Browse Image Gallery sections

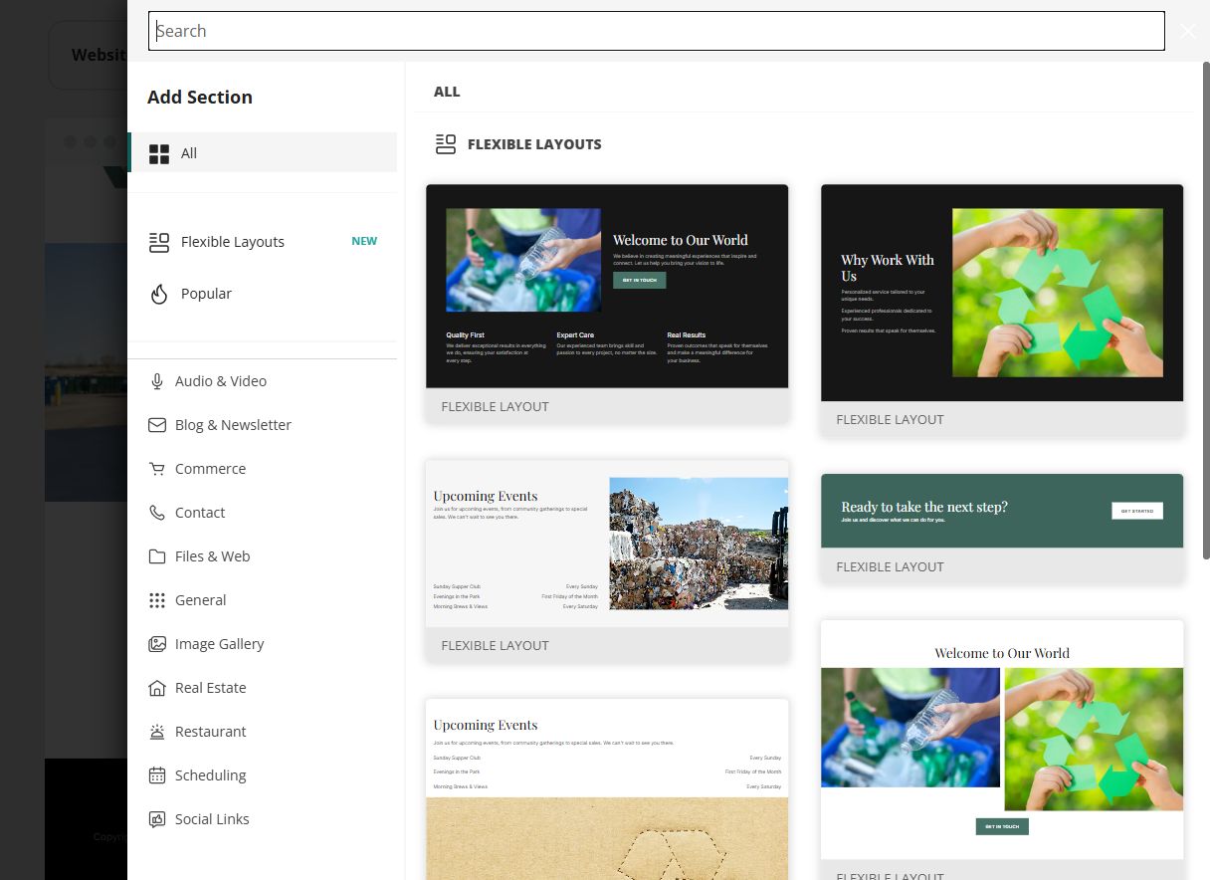(x=220, y=644)
